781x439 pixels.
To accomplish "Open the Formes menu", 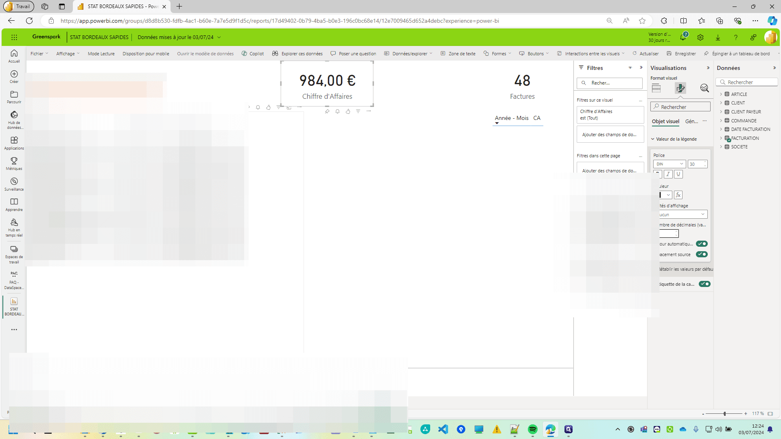I will click(497, 54).
